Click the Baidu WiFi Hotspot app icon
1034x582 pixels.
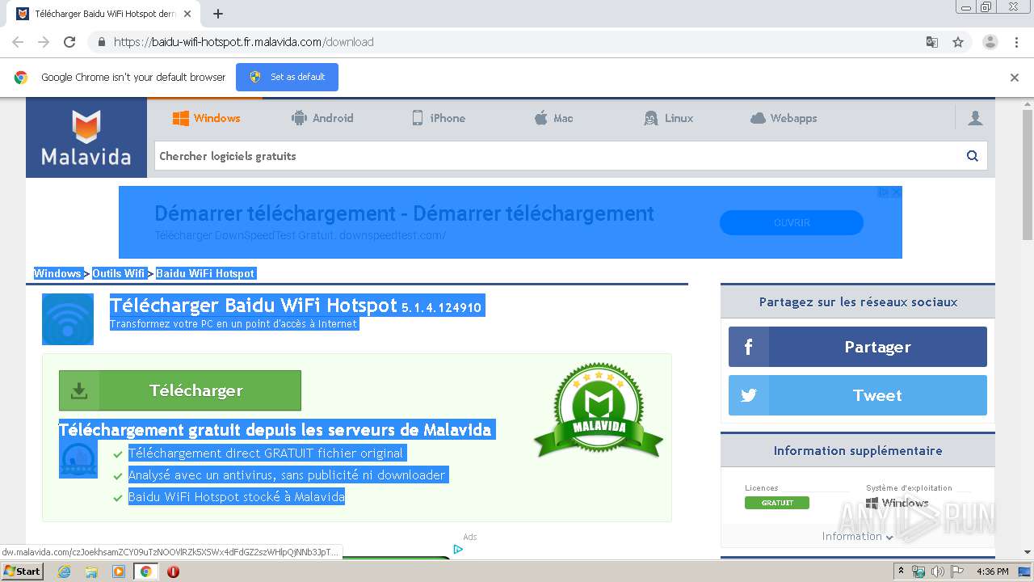[x=68, y=319]
